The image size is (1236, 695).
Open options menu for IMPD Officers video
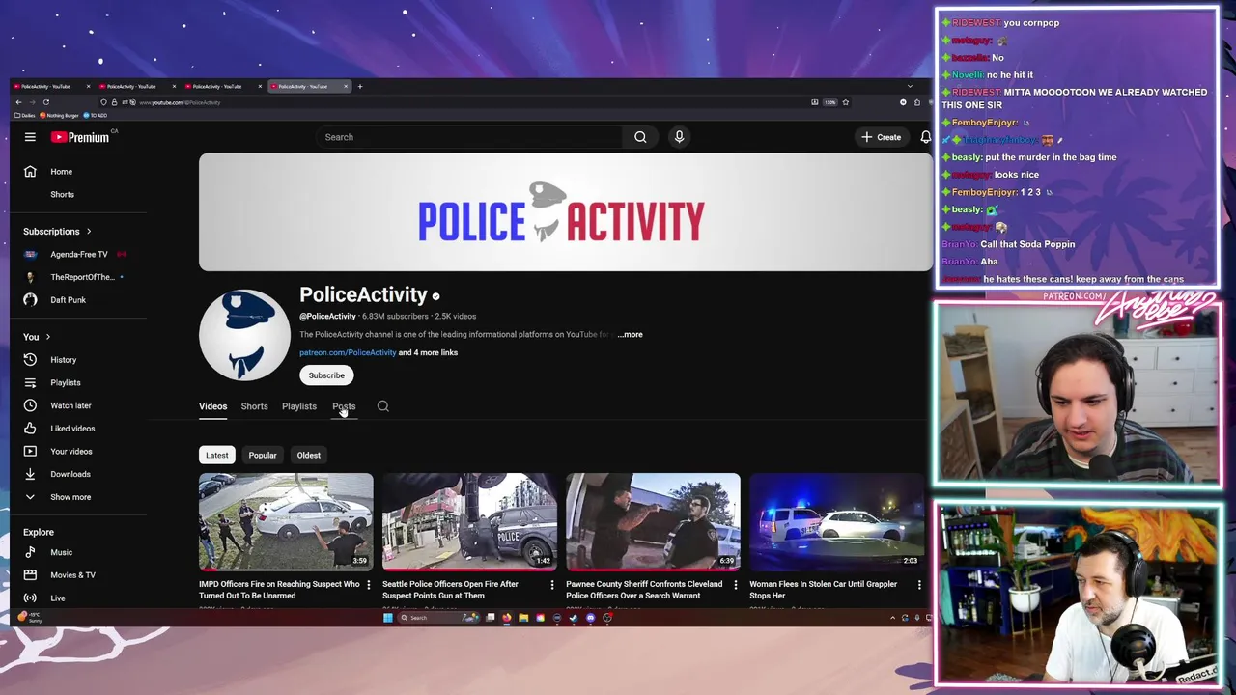[x=368, y=585]
